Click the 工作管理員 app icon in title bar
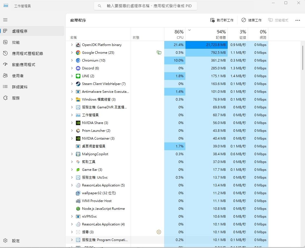The height and width of the screenshot is (248, 305). pos(6,6)
